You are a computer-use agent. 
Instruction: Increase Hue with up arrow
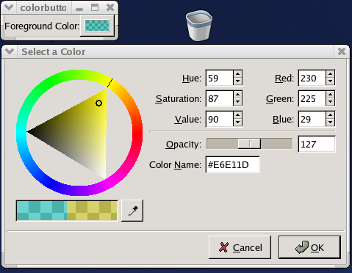[x=237, y=74]
